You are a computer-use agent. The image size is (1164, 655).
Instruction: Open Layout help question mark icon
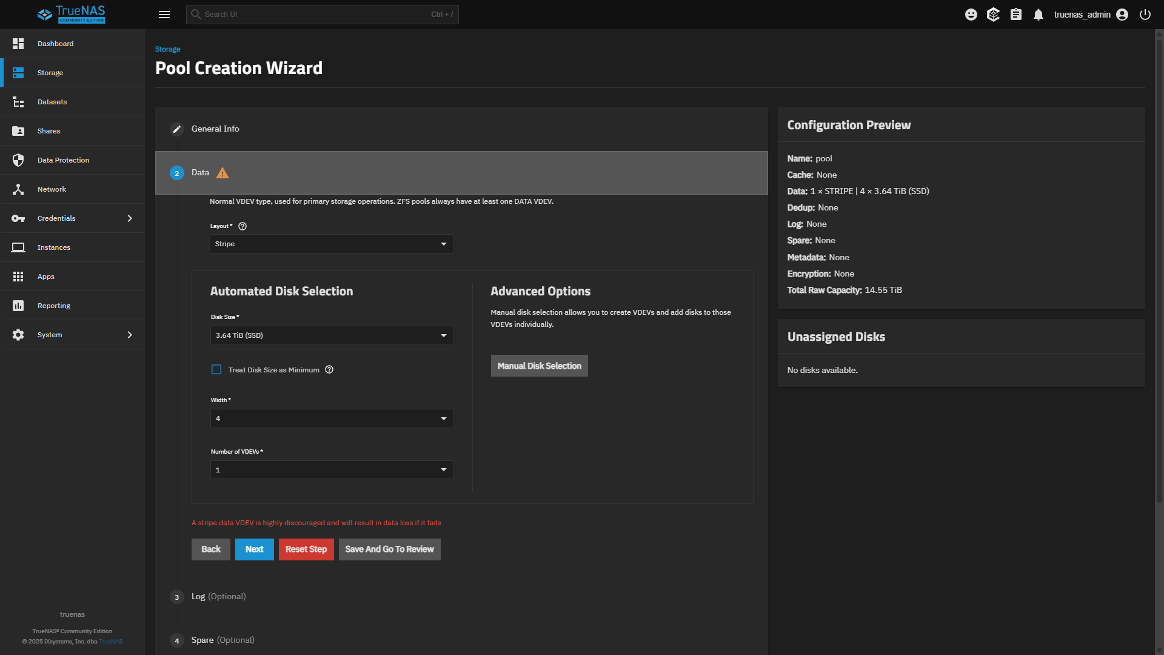[x=242, y=226]
